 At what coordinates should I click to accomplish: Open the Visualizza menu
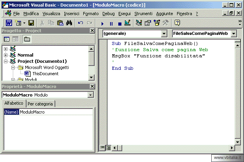[51, 14]
